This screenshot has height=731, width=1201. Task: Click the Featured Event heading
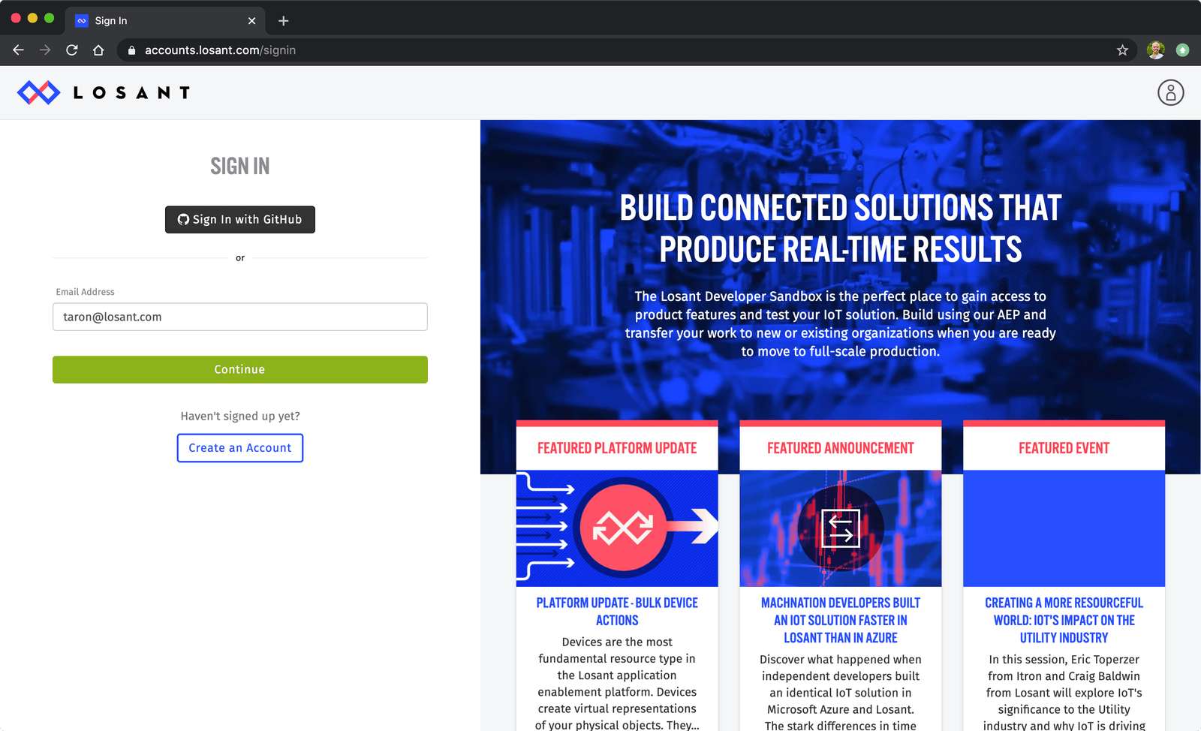(x=1064, y=448)
